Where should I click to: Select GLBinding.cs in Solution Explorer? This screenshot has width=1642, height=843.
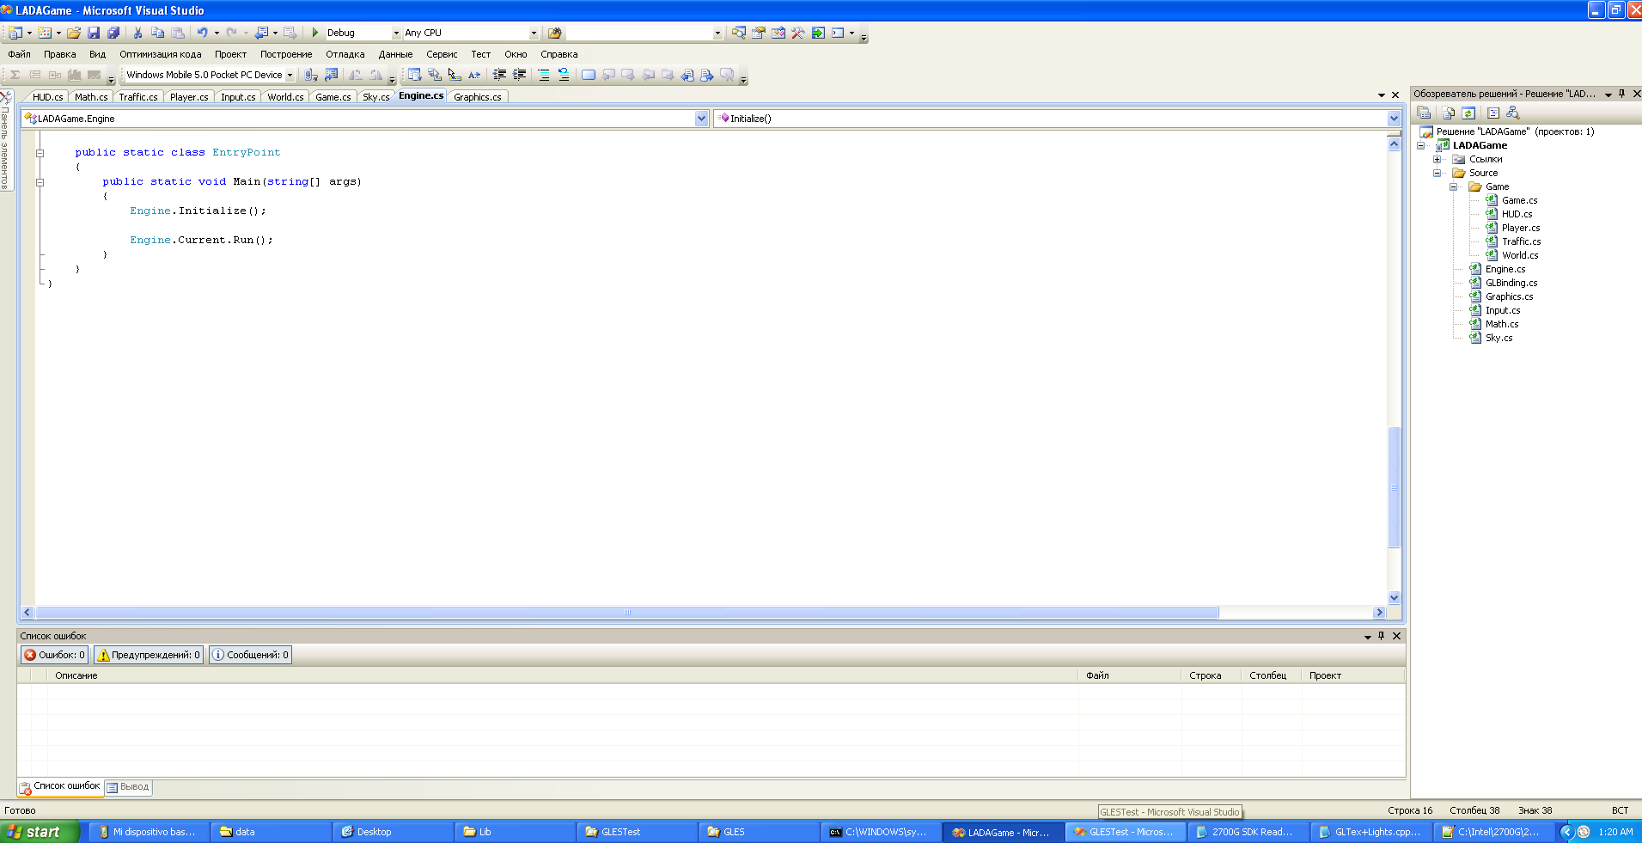pyautogui.click(x=1511, y=283)
